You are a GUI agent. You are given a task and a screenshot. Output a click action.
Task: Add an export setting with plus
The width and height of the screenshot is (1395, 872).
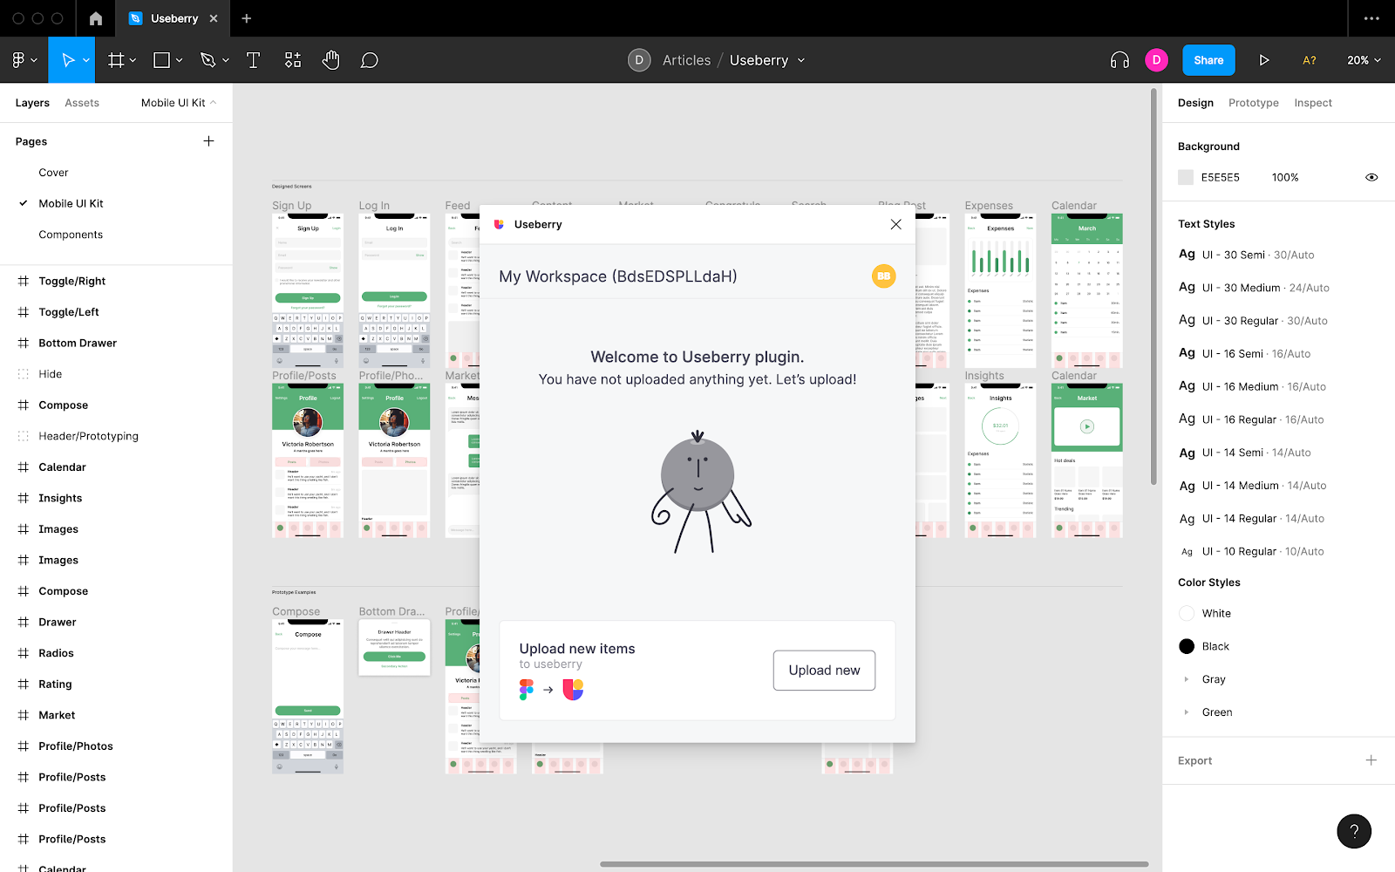point(1371,760)
